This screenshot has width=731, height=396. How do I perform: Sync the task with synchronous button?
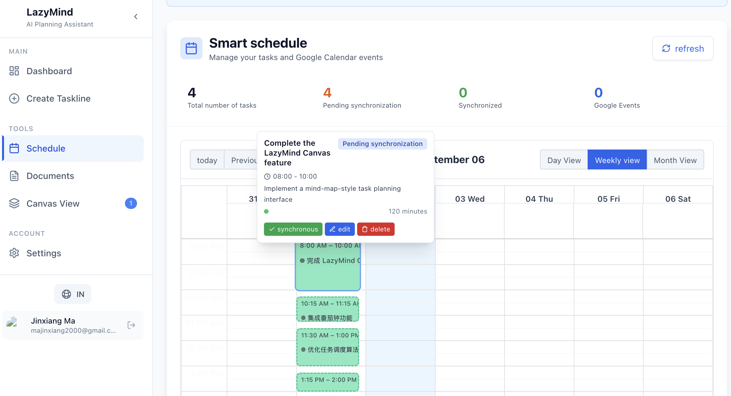pyautogui.click(x=293, y=229)
